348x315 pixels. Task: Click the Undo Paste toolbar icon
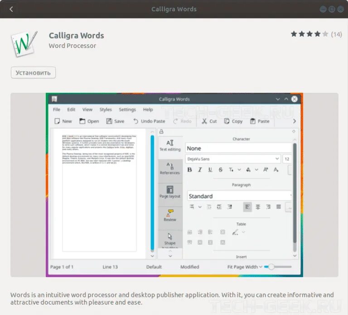coord(135,121)
